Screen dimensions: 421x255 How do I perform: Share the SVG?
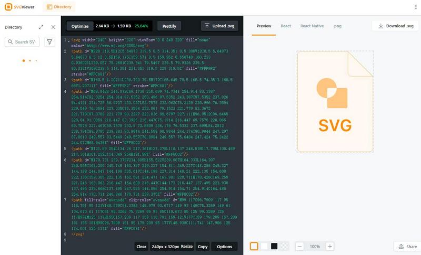[x=407, y=247]
